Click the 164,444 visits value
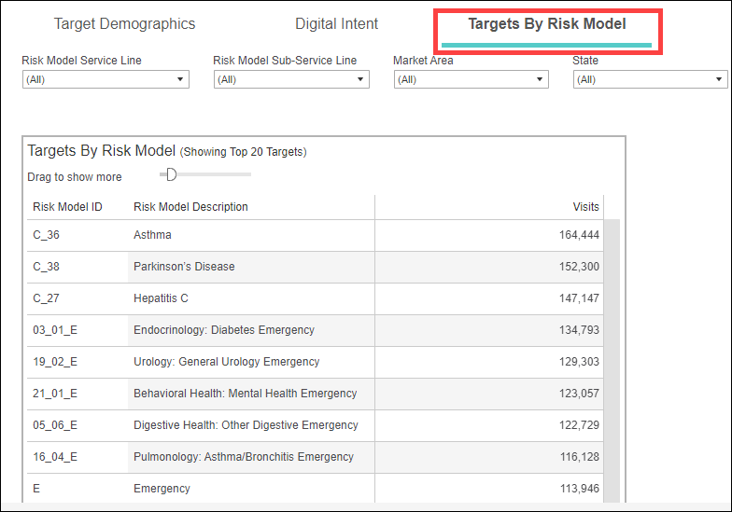Viewport: 732px width, 512px height. [x=579, y=236]
